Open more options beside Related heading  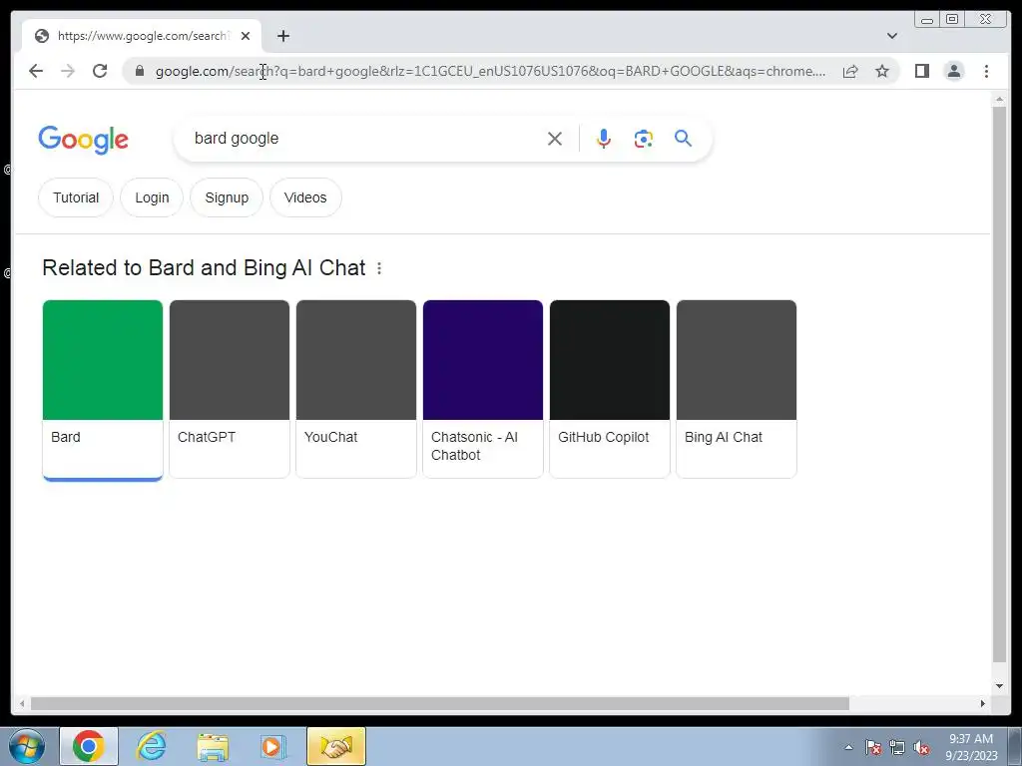point(379,268)
